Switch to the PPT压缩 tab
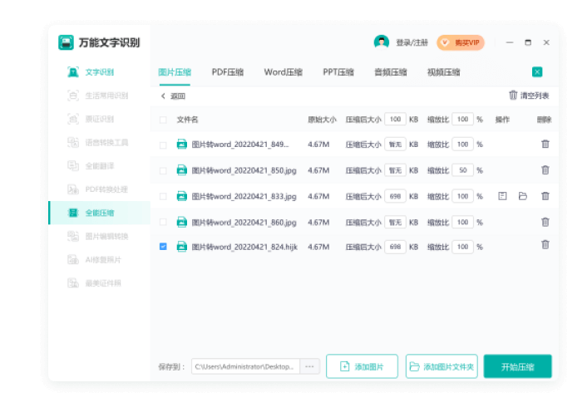The width and height of the screenshot is (587, 412). point(338,72)
